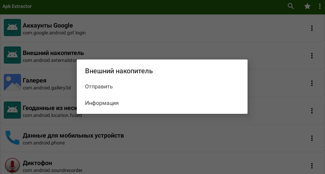Tap the Галерея picture icon
Screen dimensions: 325x174
click(x=12, y=83)
